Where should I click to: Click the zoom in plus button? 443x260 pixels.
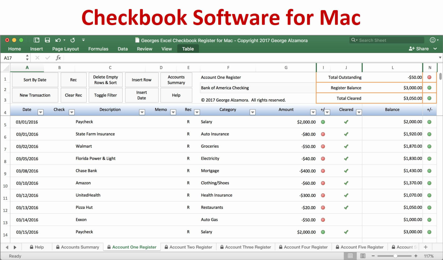pyautogui.click(x=416, y=256)
